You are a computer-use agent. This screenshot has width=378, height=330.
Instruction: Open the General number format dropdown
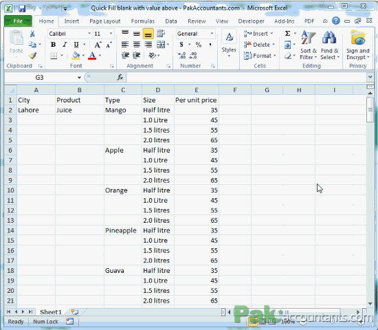coord(212,34)
